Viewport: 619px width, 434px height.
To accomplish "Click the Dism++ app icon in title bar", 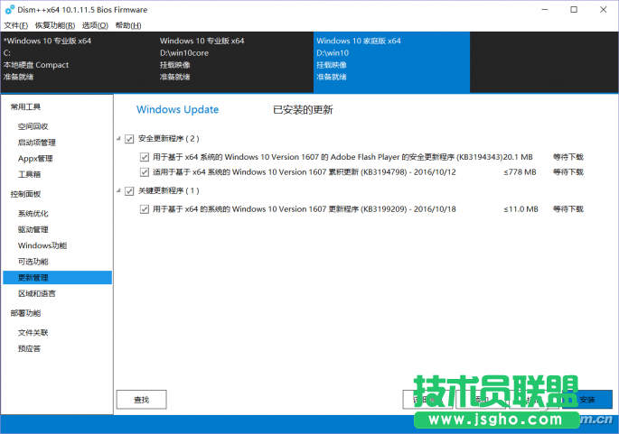I will point(9,10).
